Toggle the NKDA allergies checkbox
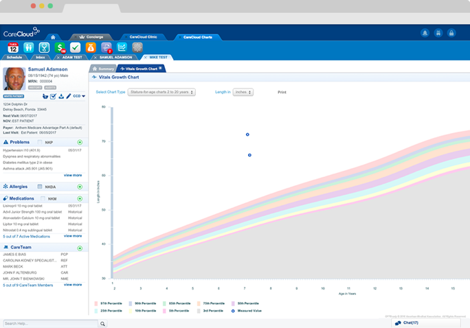 point(40,187)
